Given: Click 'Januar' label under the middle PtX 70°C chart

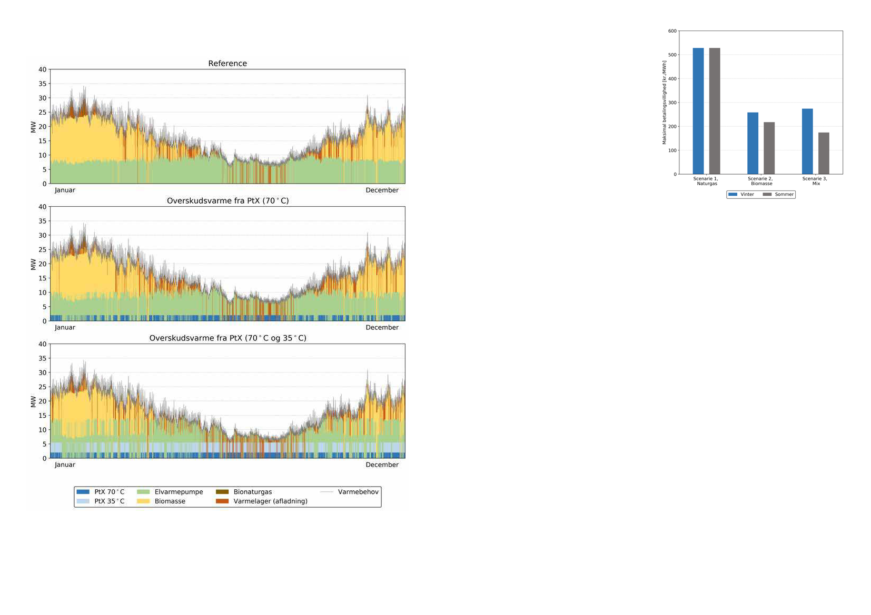Looking at the screenshot, I should [x=65, y=328].
